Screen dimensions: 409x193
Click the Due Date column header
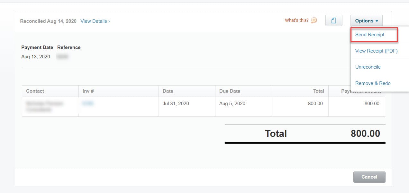(x=230, y=91)
